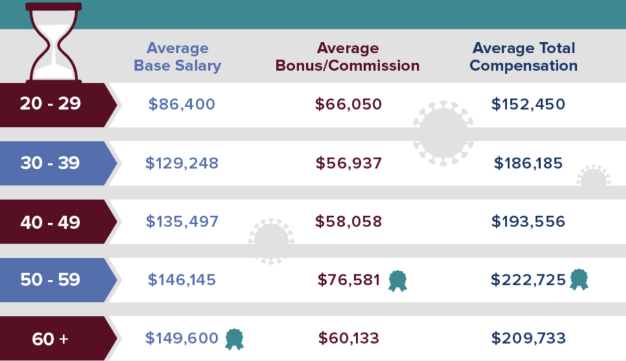Click the hourglass icon
Image resolution: width=626 pixels, height=361 pixels.
tap(54, 42)
